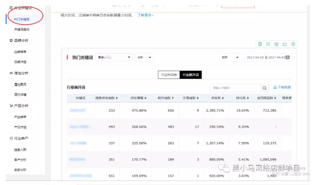
Task: Open 属性详情 in the sidebar
Action: [x=20, y=95]
